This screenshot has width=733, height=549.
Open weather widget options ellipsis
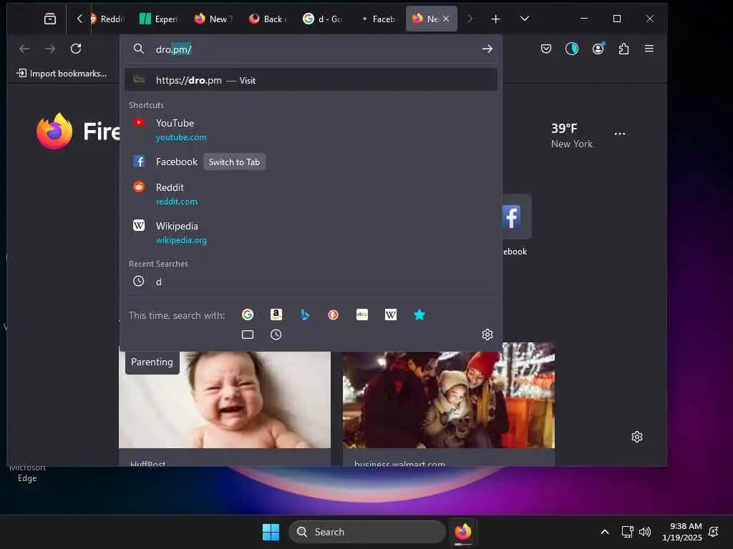[620, 134]
